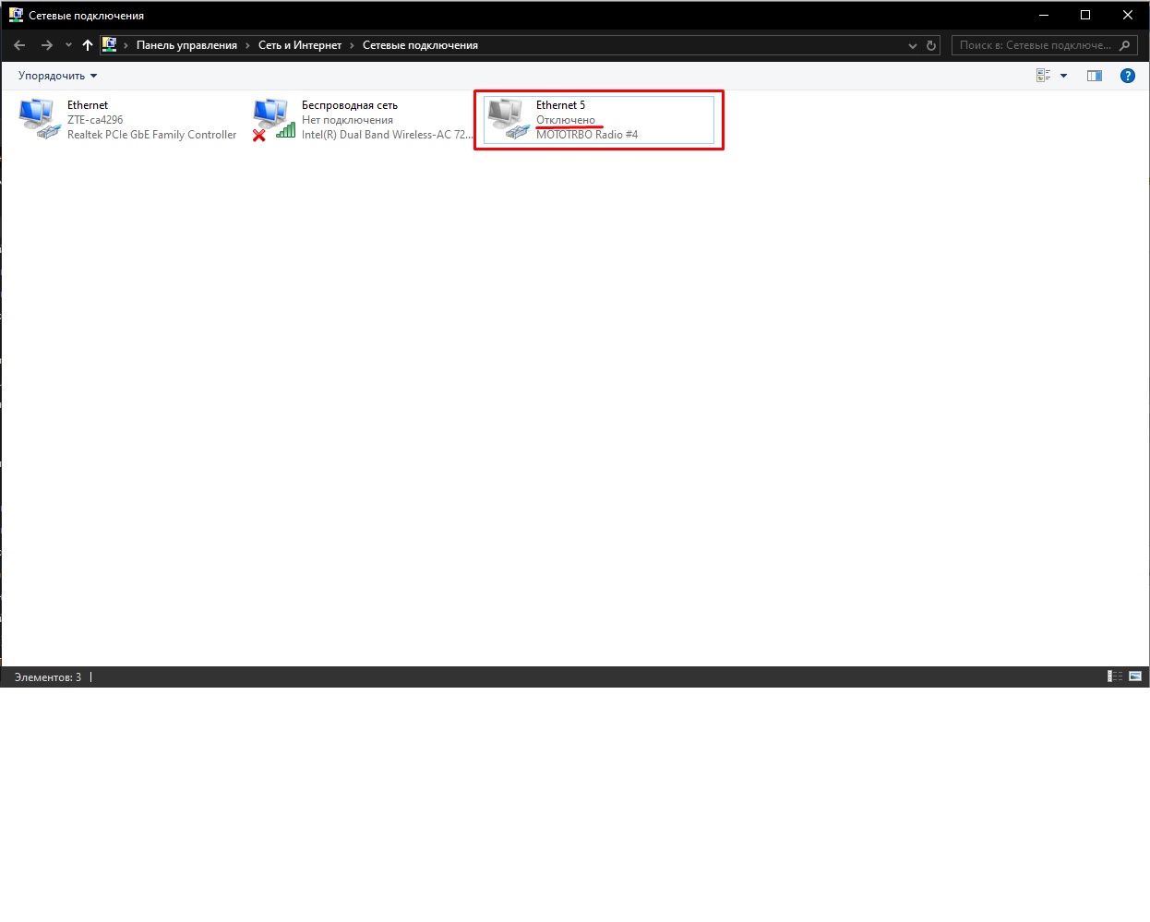Switch to details view in status bar

pyautogui.click(x=1115, y=677)
